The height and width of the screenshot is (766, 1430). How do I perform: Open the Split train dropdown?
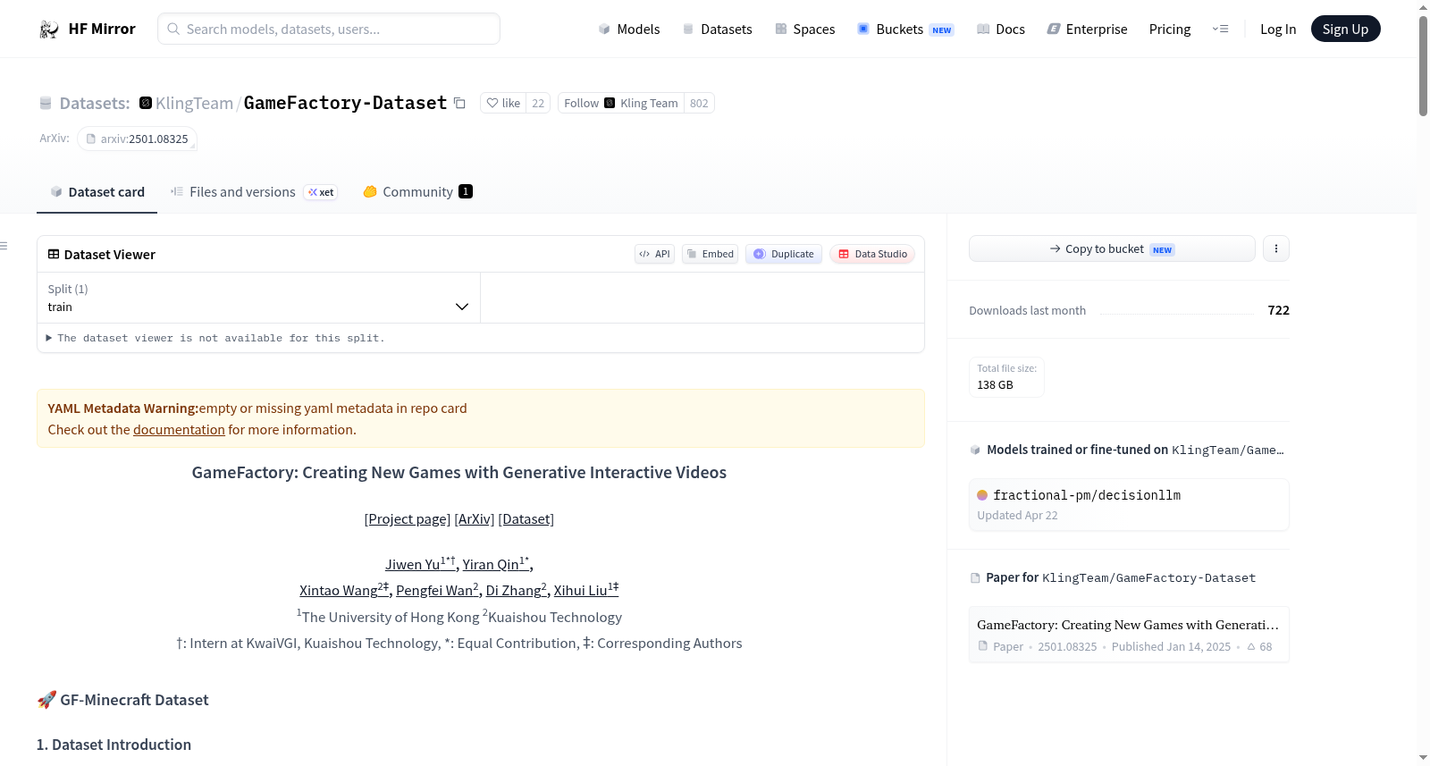258,298
